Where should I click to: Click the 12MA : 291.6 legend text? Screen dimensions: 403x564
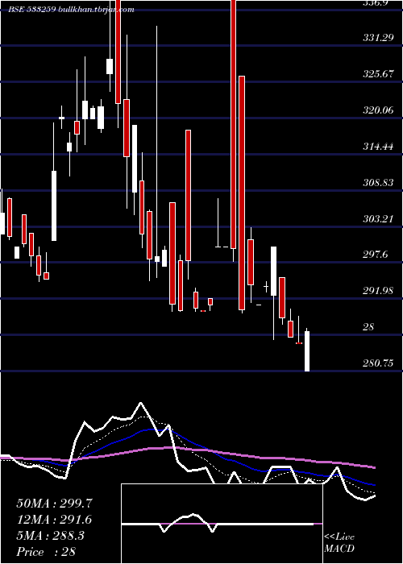[54, 520]
